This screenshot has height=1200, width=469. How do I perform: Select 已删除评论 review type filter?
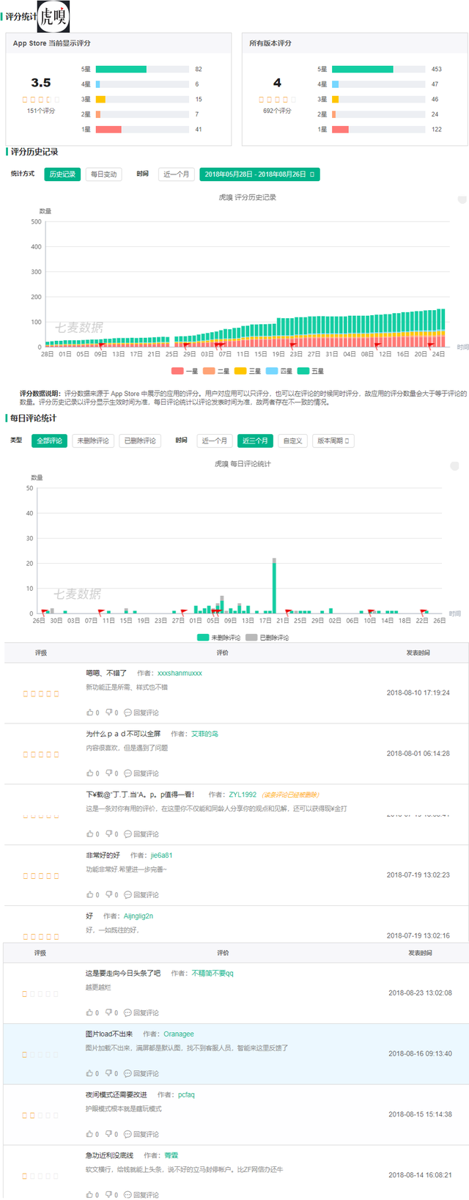point(140,441)
